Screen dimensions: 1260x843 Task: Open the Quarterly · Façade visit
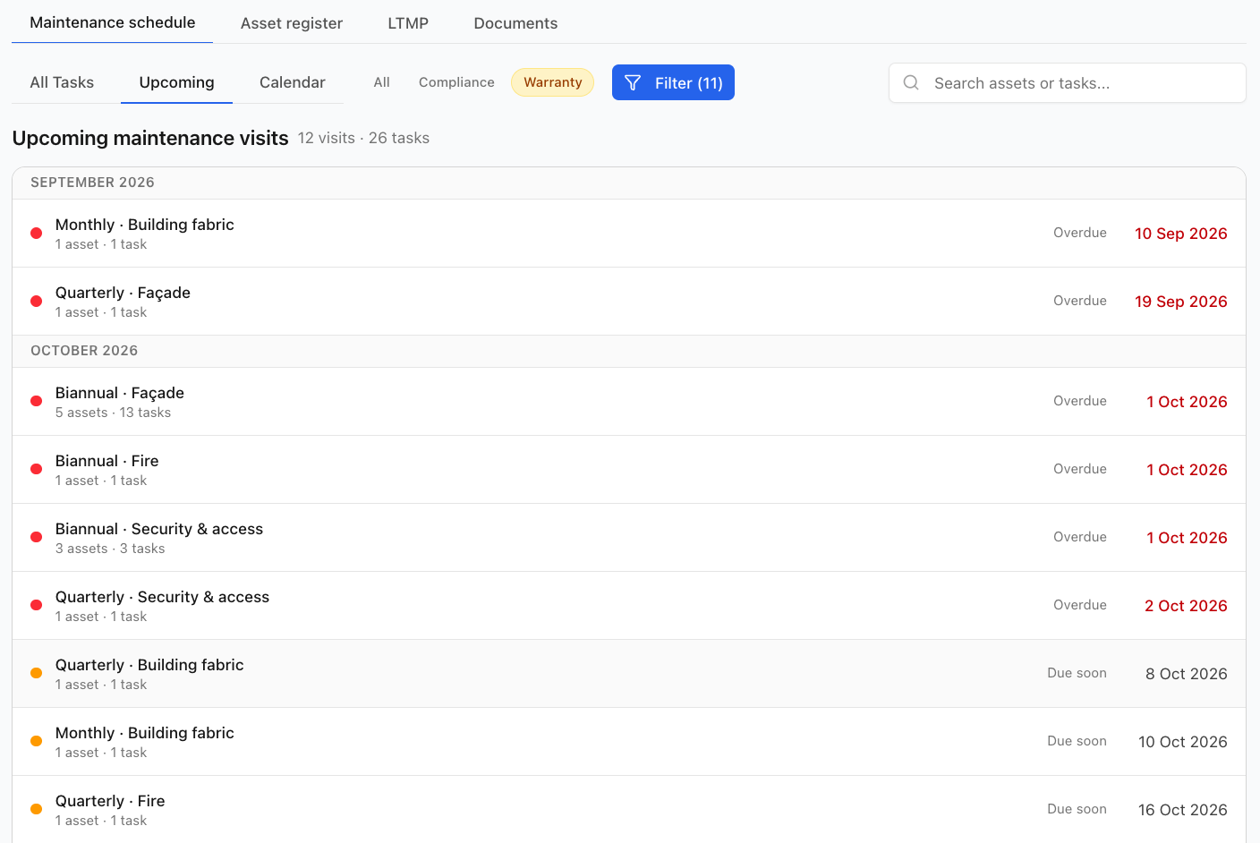click(x=629, y=302)
